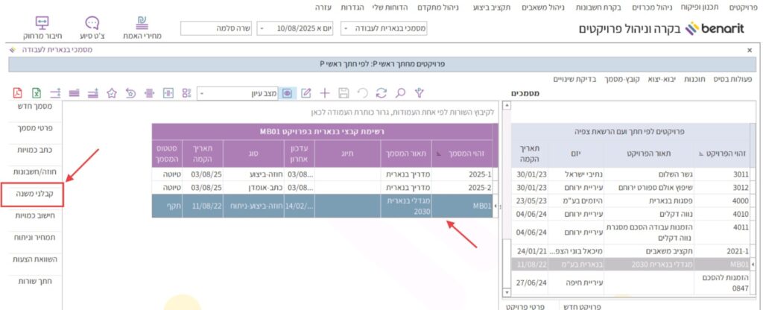Open the חיבור מרחוק remote connection
763x310 pixels.
coord(42,28)
